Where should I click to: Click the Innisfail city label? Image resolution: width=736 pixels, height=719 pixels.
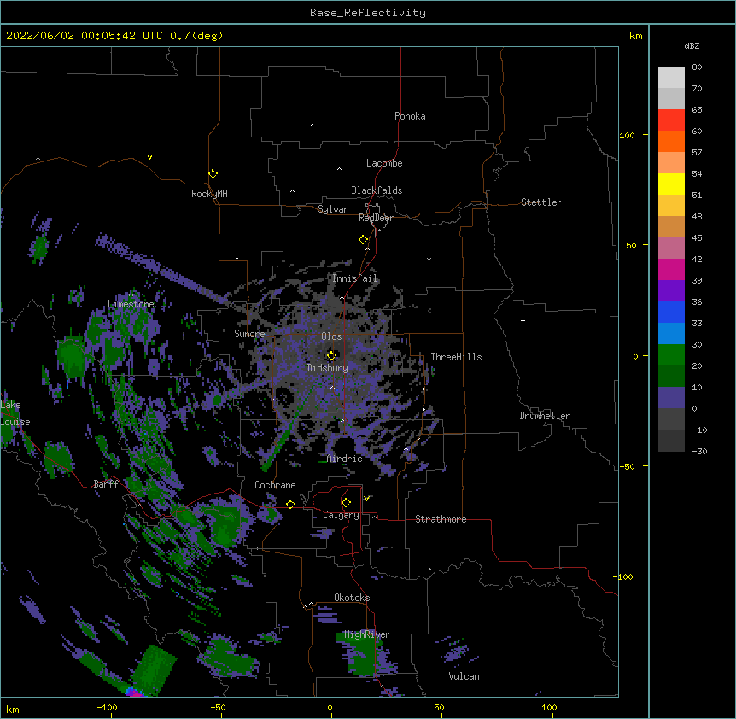click(355, 278)
